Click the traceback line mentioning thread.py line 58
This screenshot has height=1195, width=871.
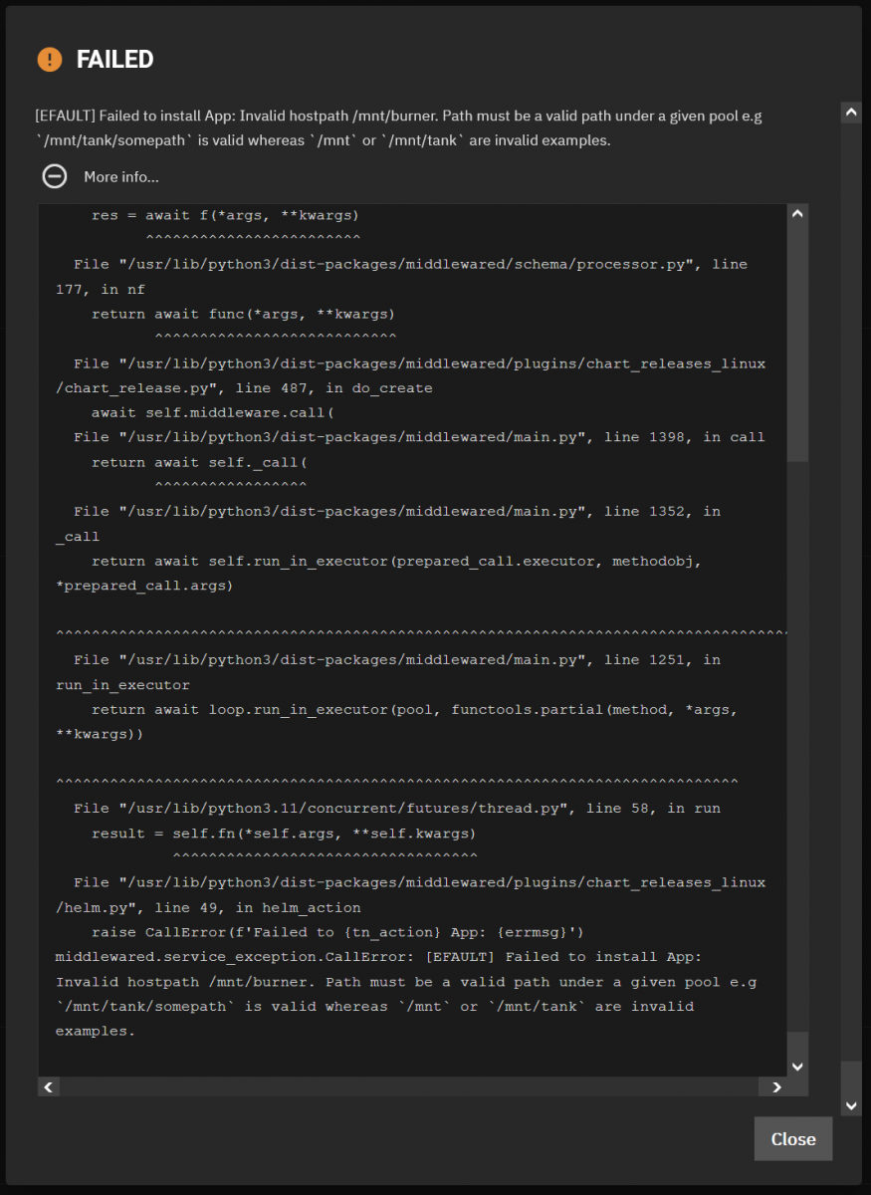[397, 809]
